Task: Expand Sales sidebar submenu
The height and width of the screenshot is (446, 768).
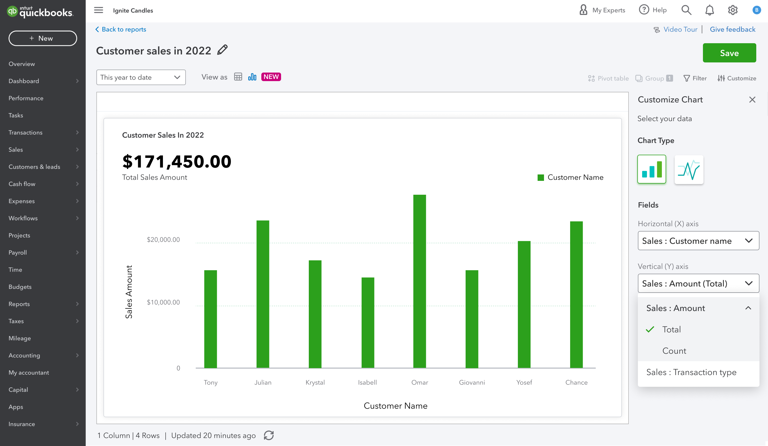Action: coord(77,150)
